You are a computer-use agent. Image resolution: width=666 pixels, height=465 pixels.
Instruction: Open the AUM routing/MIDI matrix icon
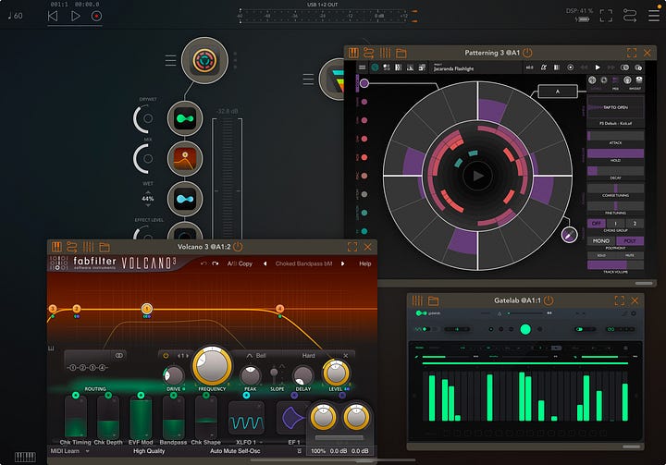(630, 16)
